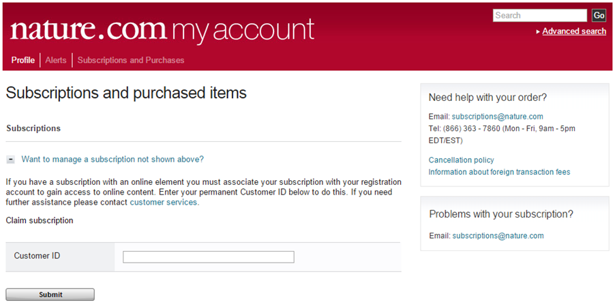Focus the Search text box
This screenshot has width=615, height=305.
(540, 15)
